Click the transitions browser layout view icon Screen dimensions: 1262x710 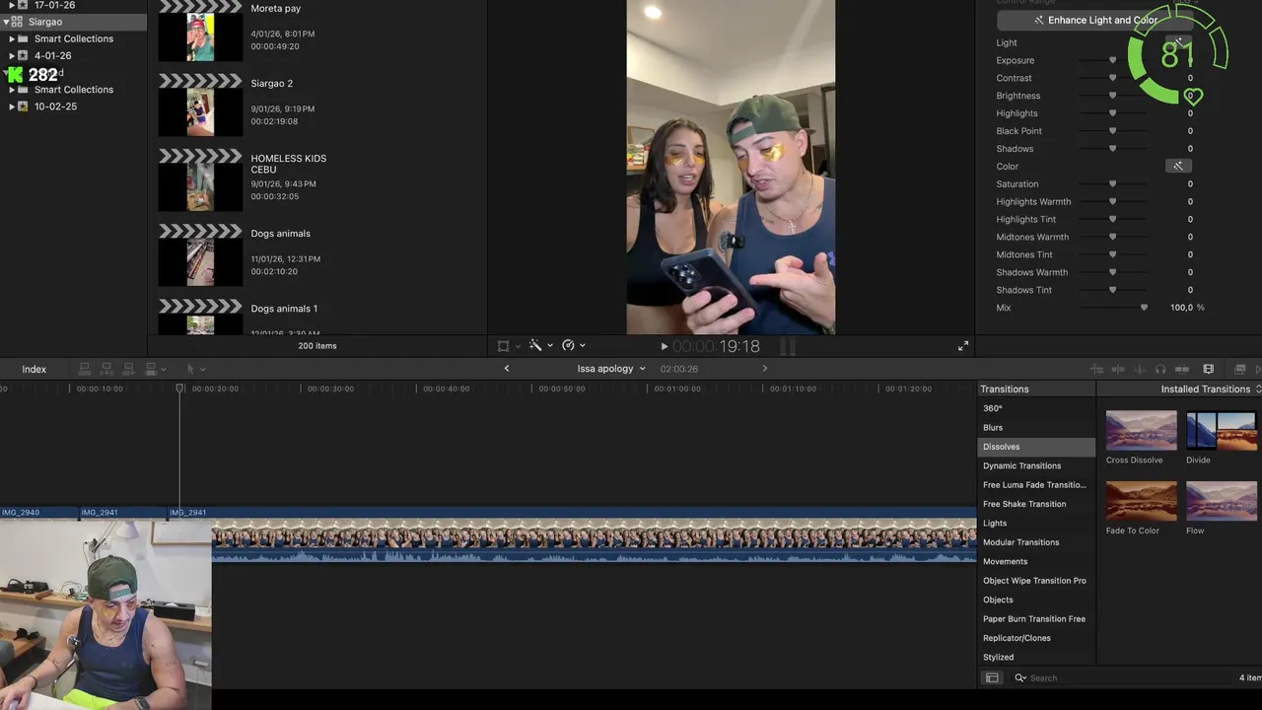(992, 677)
